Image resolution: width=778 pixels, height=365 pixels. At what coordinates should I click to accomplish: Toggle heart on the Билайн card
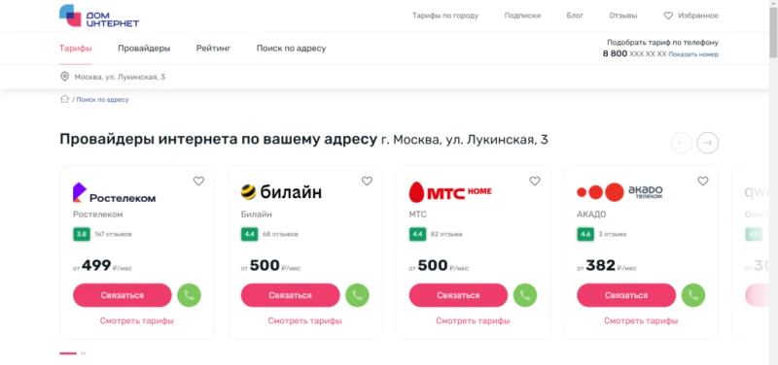click(x=367, y=182)
